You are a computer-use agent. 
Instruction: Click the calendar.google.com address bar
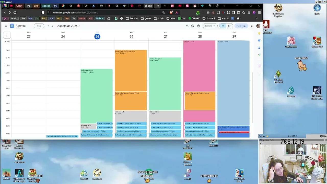point(105,13)
